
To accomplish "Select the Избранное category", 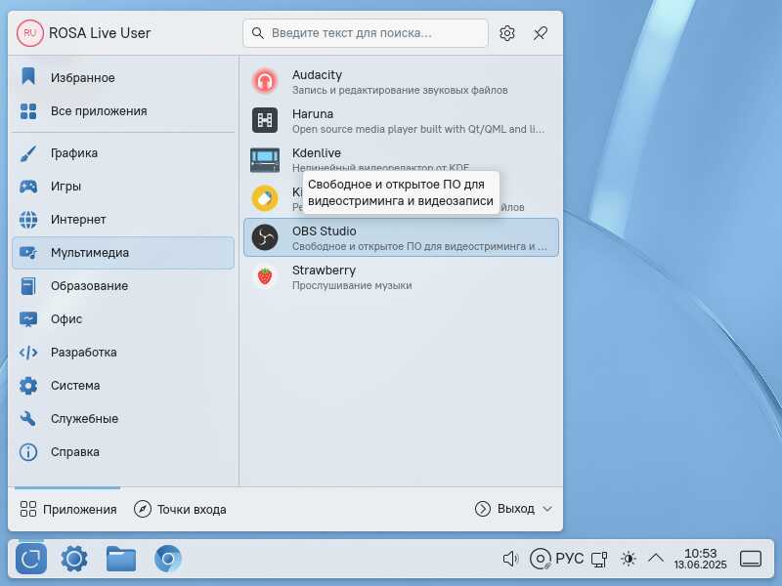I will [x=123, y=78].
